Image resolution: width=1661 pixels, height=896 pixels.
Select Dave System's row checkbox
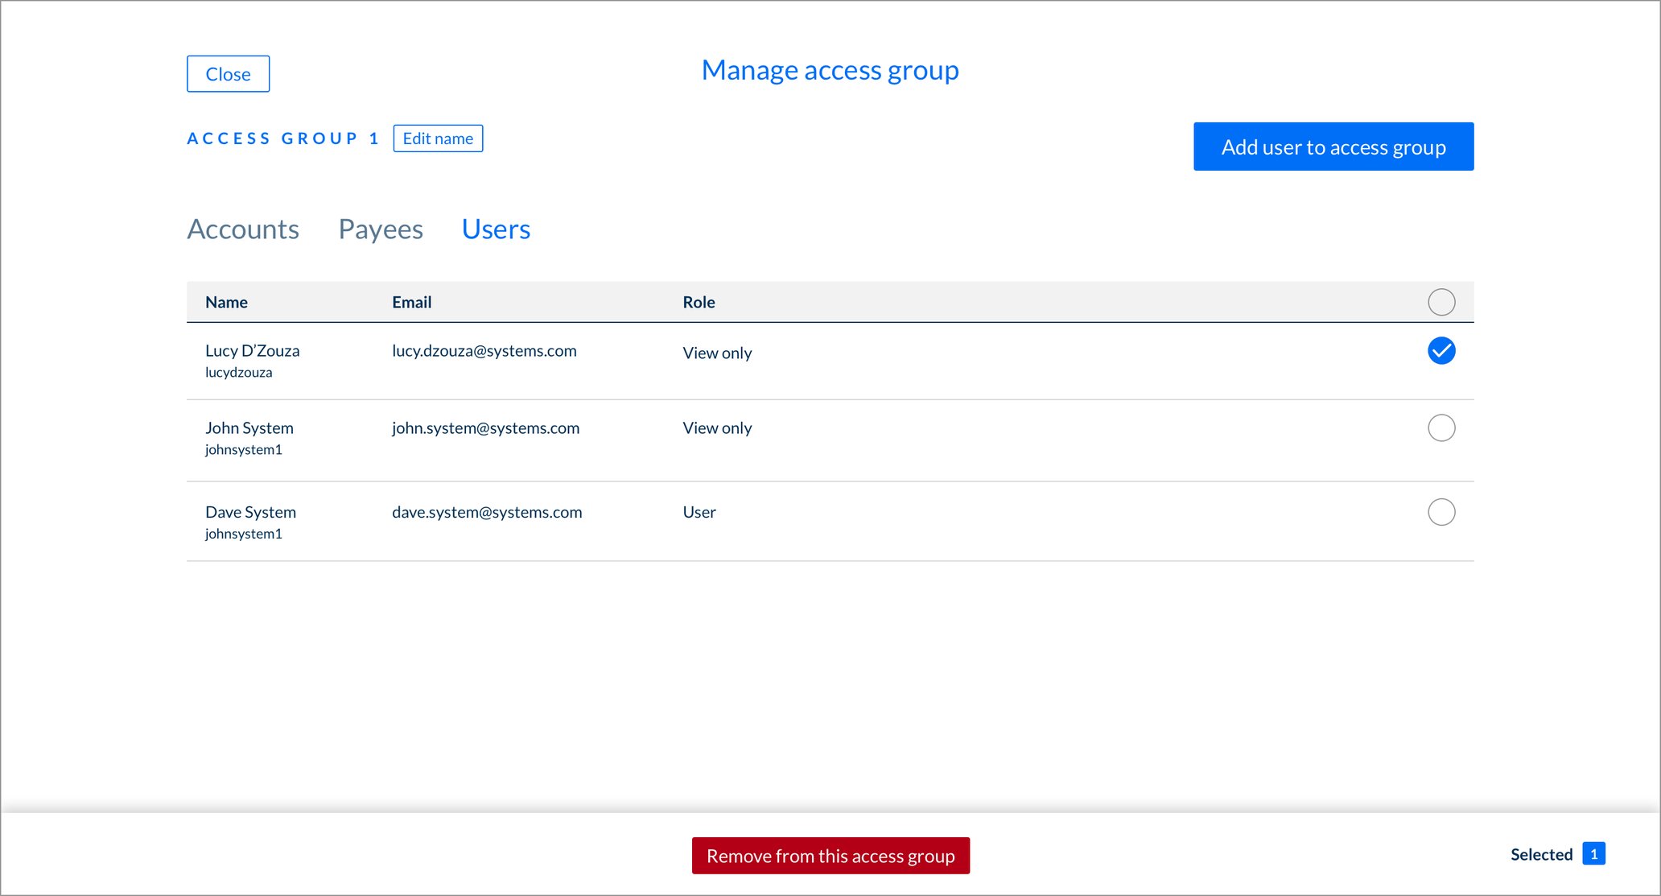1441,512
